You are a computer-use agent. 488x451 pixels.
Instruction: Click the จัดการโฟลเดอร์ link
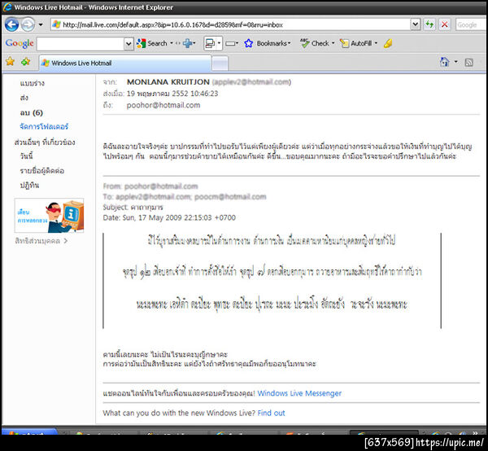[x=44, y=126]
